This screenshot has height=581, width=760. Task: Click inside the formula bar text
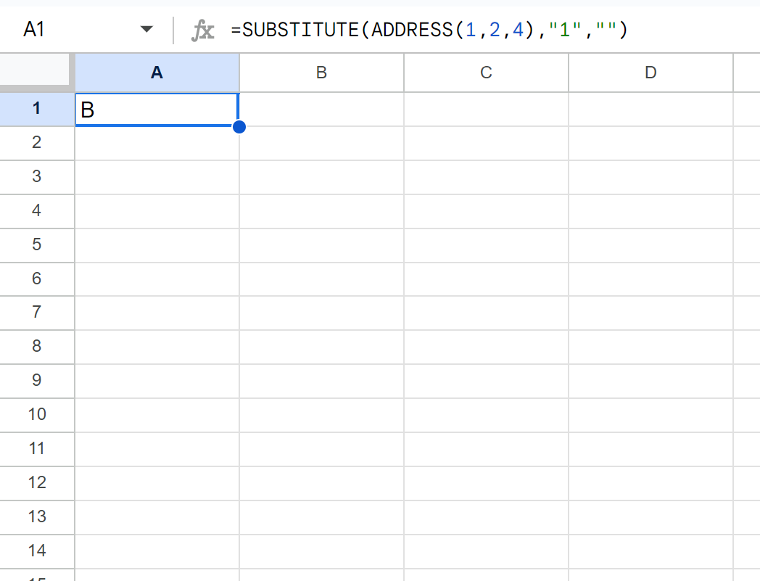[x=428, y=30]
